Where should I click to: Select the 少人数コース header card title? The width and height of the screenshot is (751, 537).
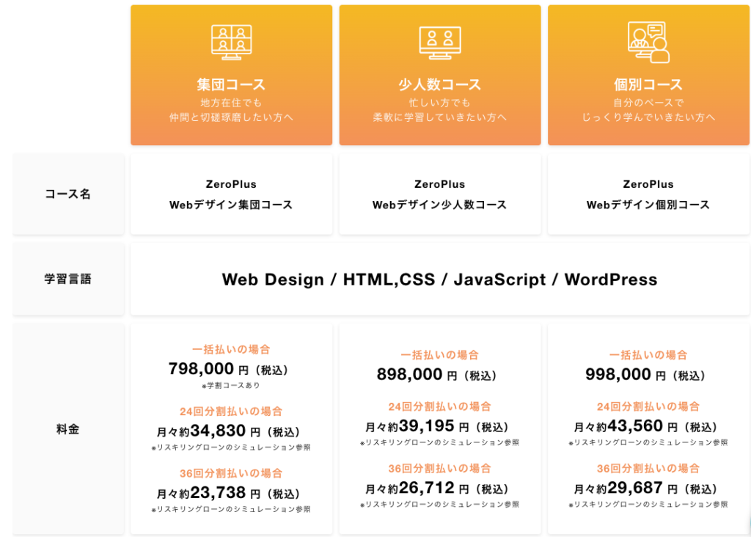(439, 84)
